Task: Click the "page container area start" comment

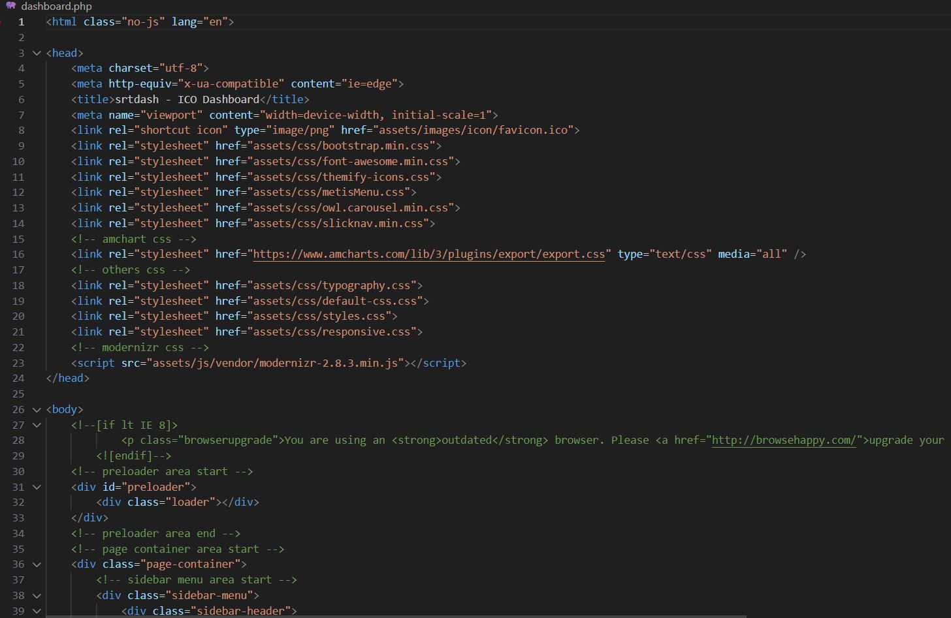Action: (x=178, y=549)
